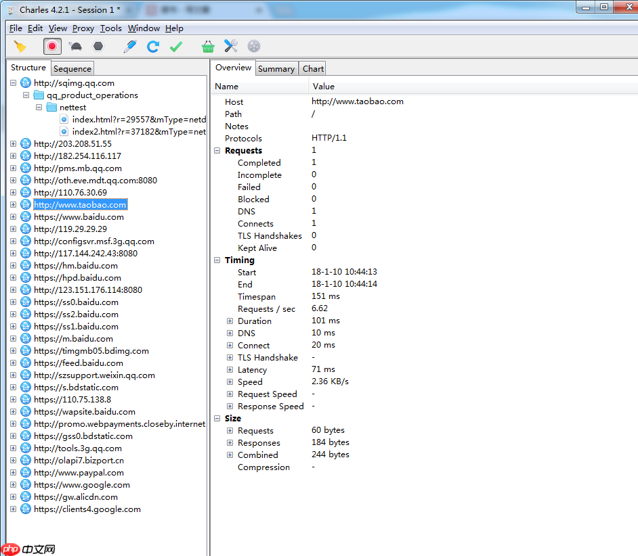
Task: Open Tools via wrench icon
Action: [231, 46]
